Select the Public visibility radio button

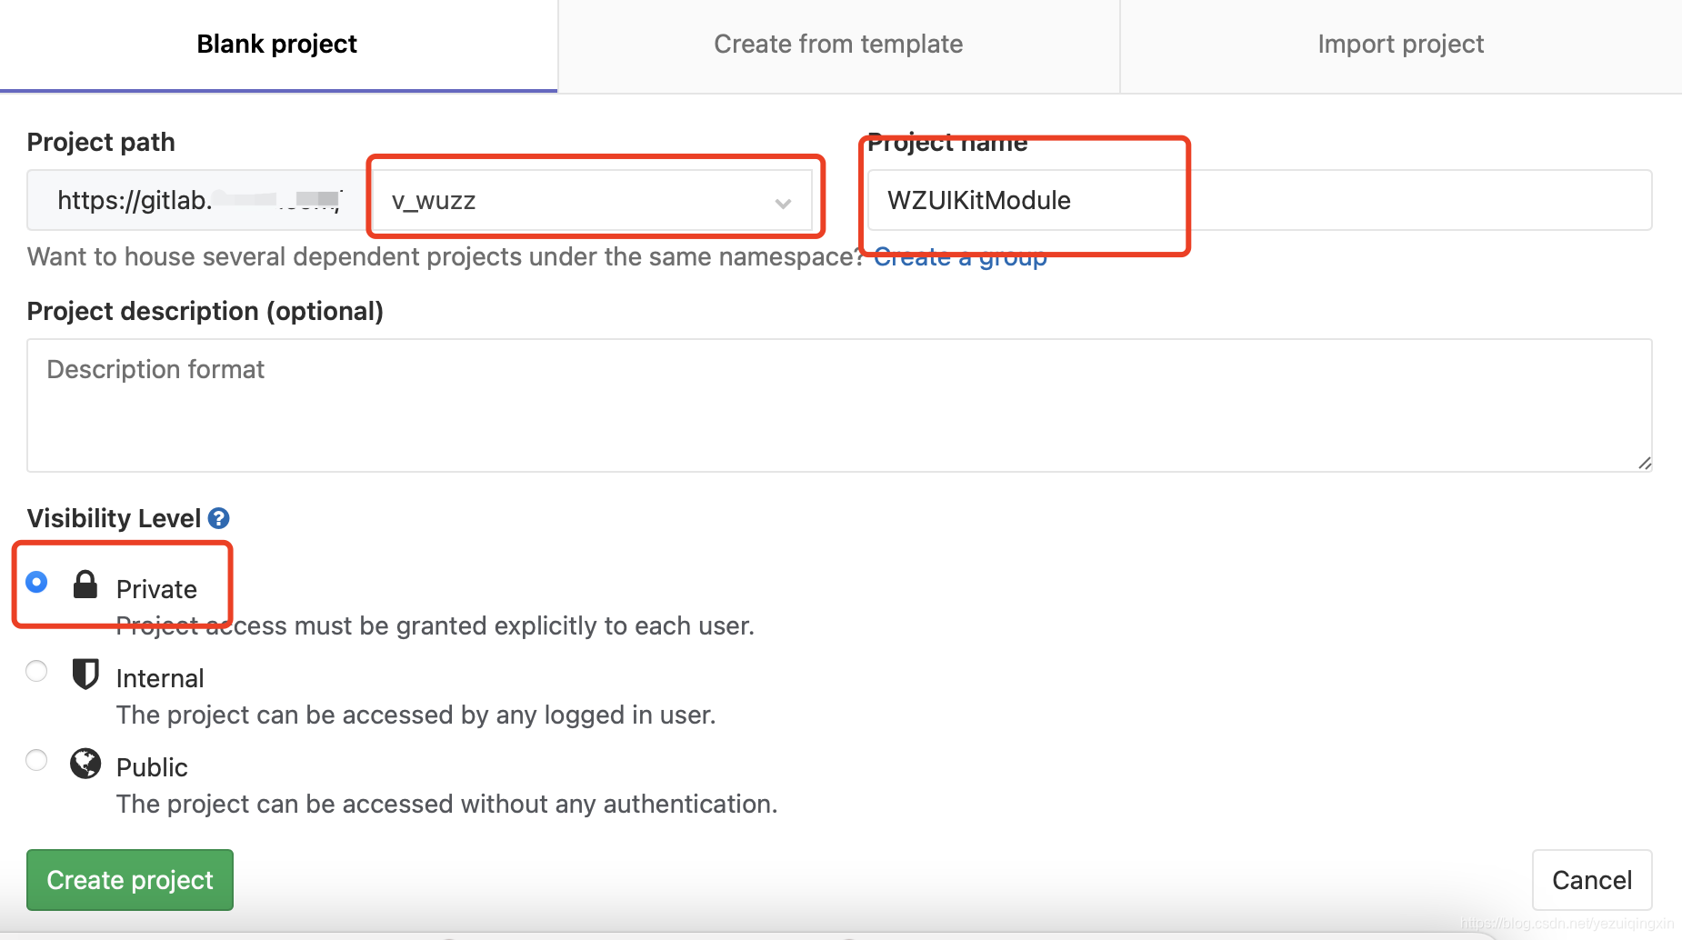coord(36,760)
